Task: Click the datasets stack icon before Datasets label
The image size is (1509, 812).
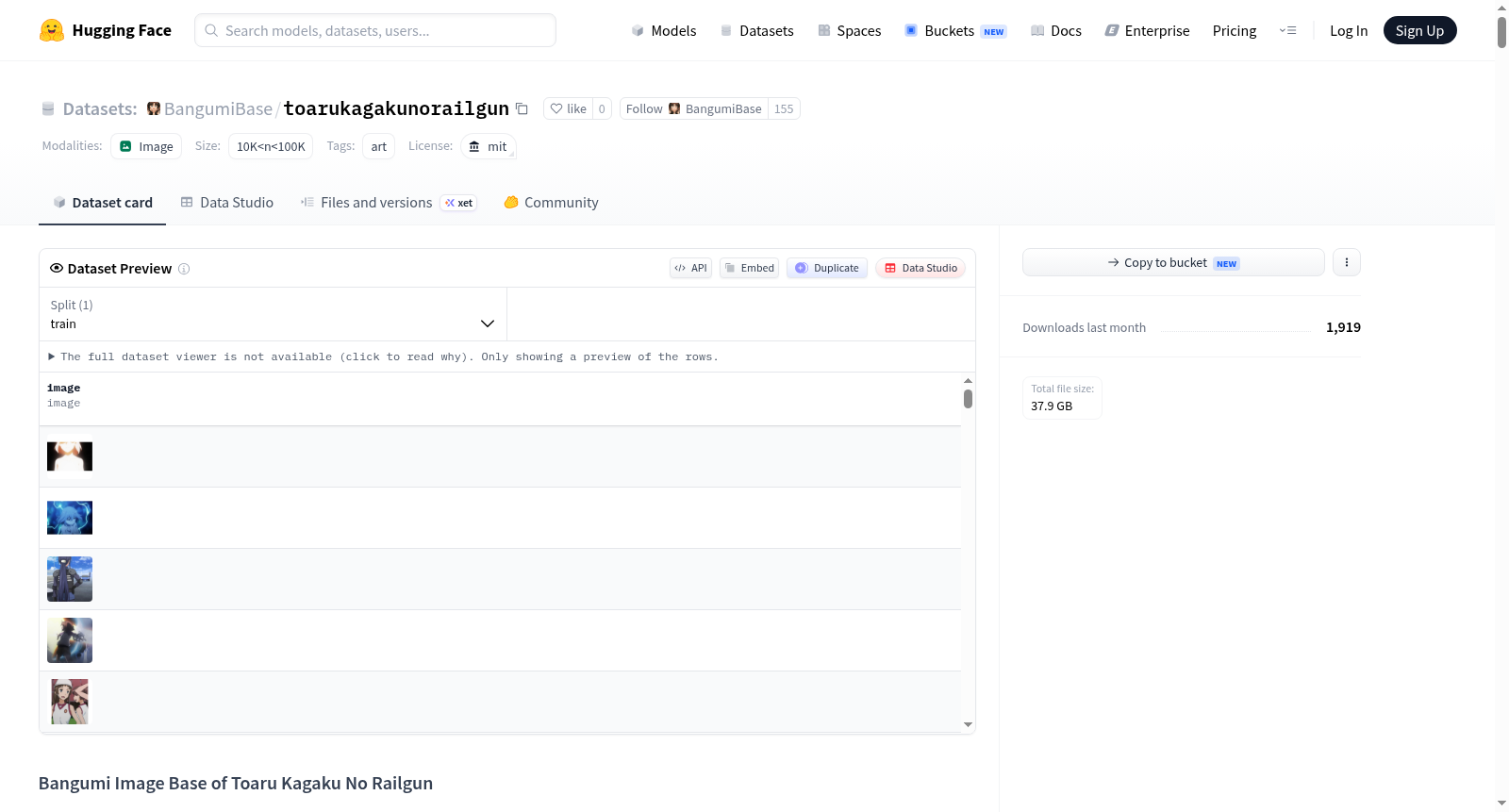Action: [x=48, y=108]
